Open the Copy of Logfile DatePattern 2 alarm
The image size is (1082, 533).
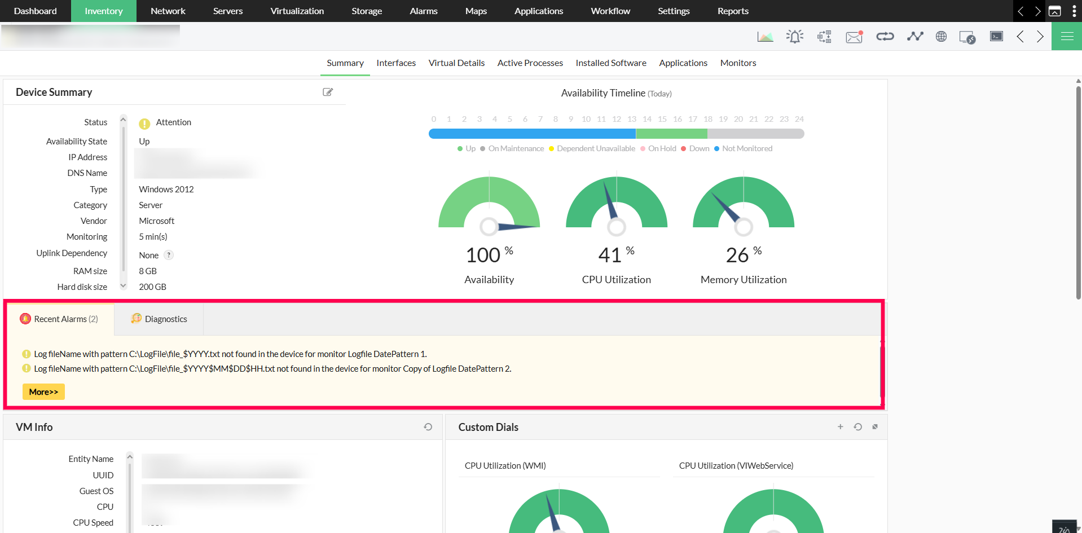coord(272,369)
